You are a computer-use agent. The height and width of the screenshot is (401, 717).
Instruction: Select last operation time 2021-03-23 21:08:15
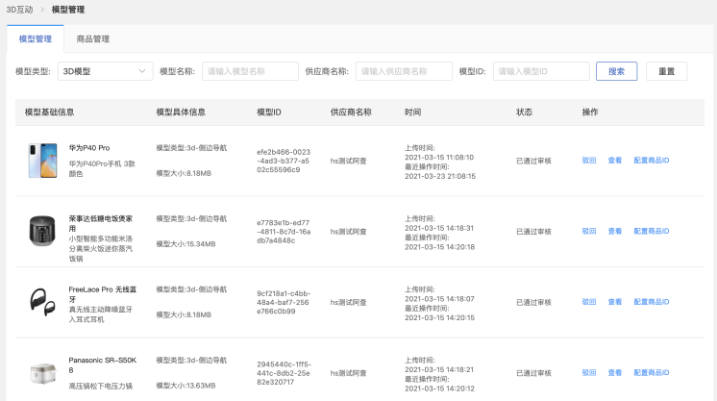pos(440,176)
